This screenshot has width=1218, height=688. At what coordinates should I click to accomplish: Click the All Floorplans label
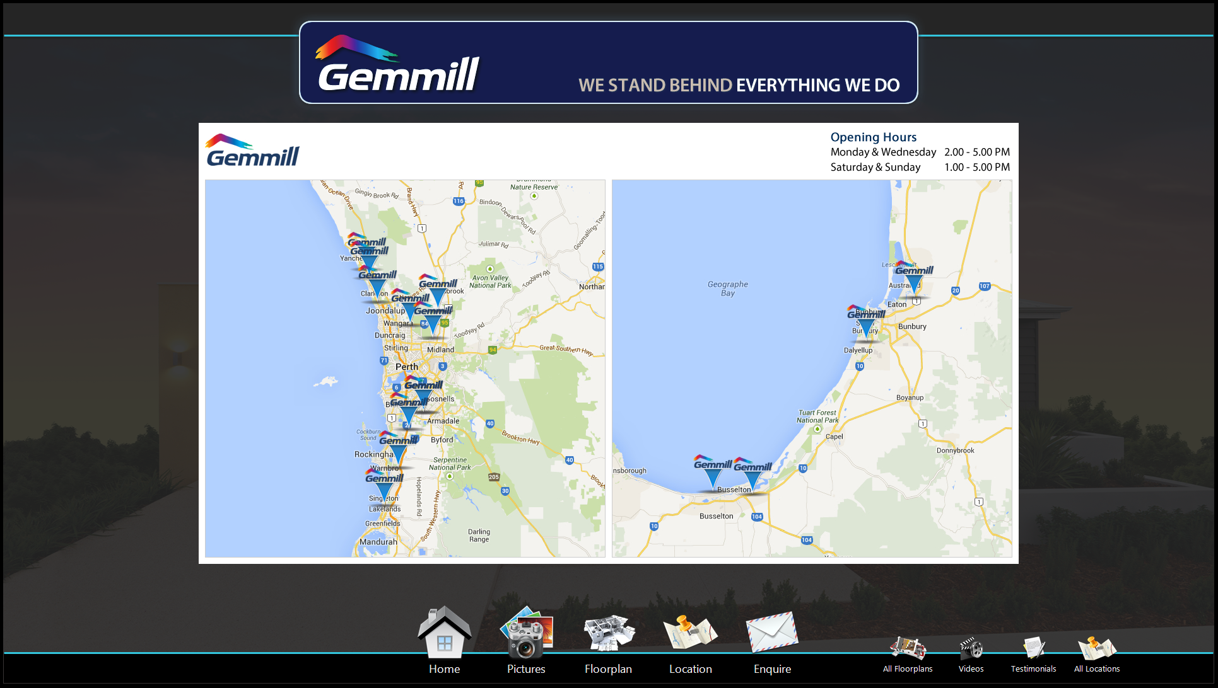click(x=908, y=669)
